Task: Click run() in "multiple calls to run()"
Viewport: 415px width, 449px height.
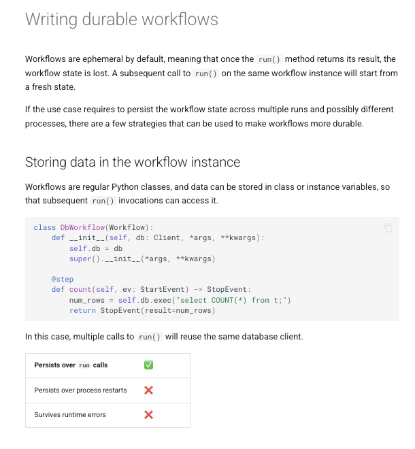Action: click(x=150, y=337)
